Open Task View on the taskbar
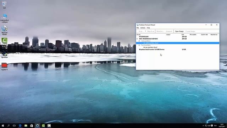 [x=14, y=126]
